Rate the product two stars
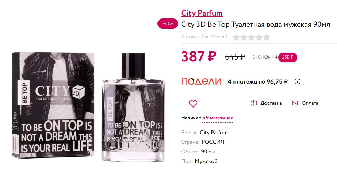 point(244,37)
